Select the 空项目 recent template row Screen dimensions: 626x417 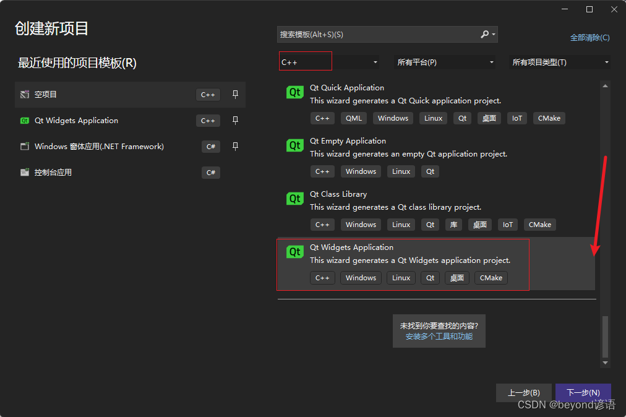[x=130, y=95]
